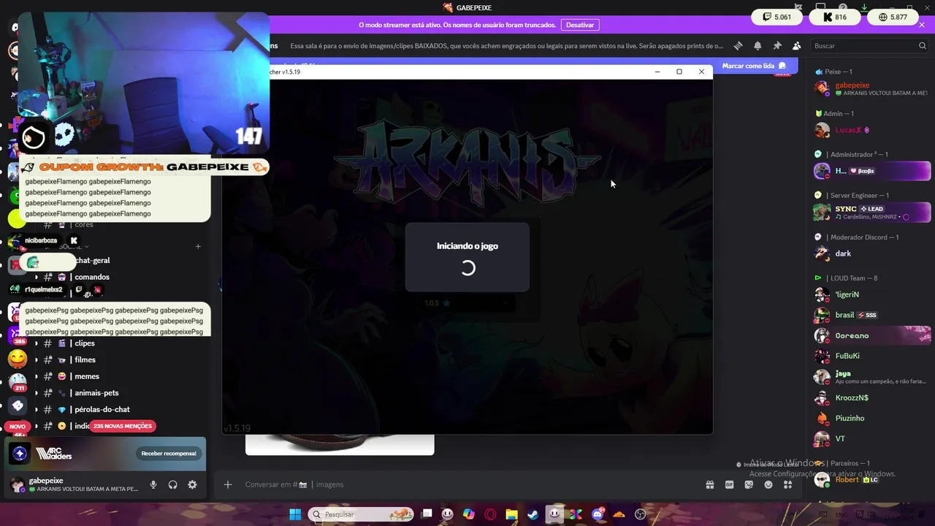Open Discord from the taskbar

(x=598, y=514)
